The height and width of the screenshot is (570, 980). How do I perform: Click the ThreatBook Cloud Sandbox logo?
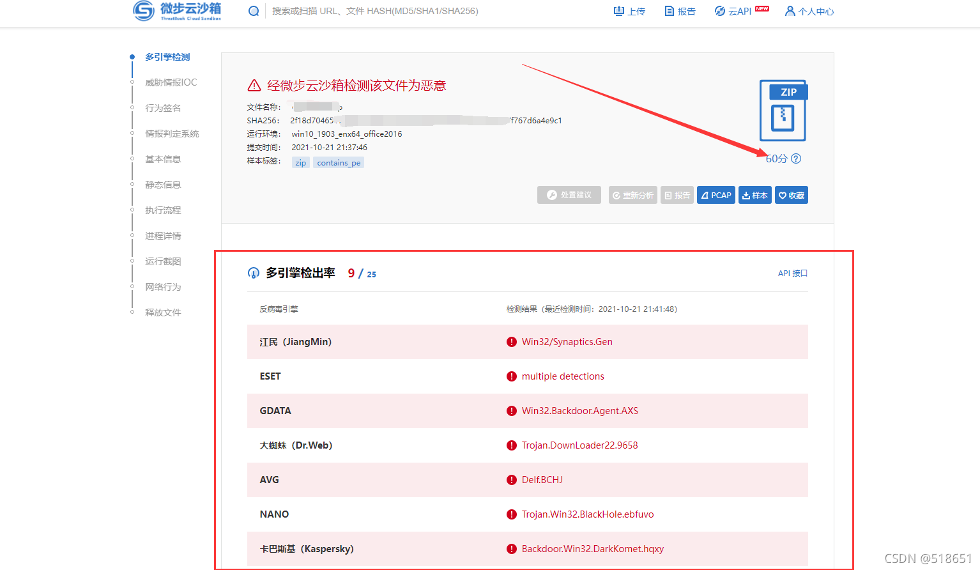177,11
